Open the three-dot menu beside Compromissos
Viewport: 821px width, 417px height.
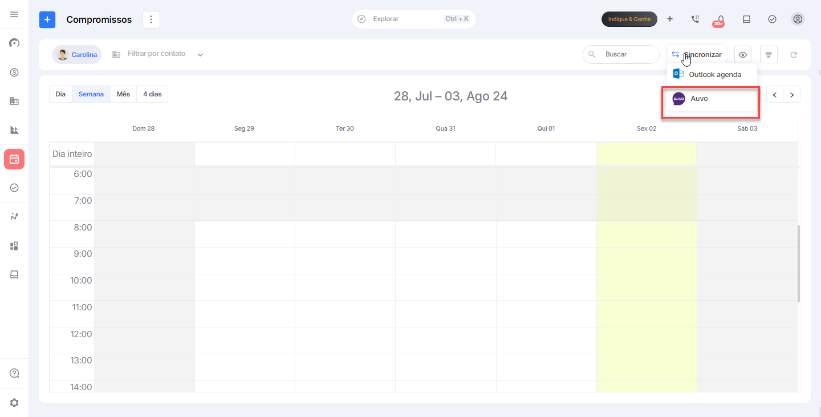click(x=151, y=19)
